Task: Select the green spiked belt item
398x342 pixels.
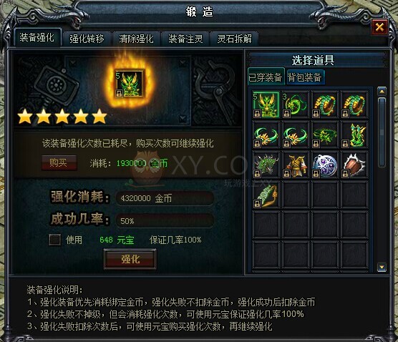Action: coord(266,165)
